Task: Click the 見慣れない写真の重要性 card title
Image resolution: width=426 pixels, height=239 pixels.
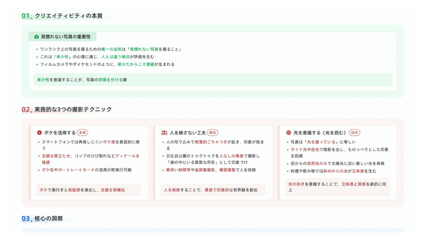Action: [65, 37]
